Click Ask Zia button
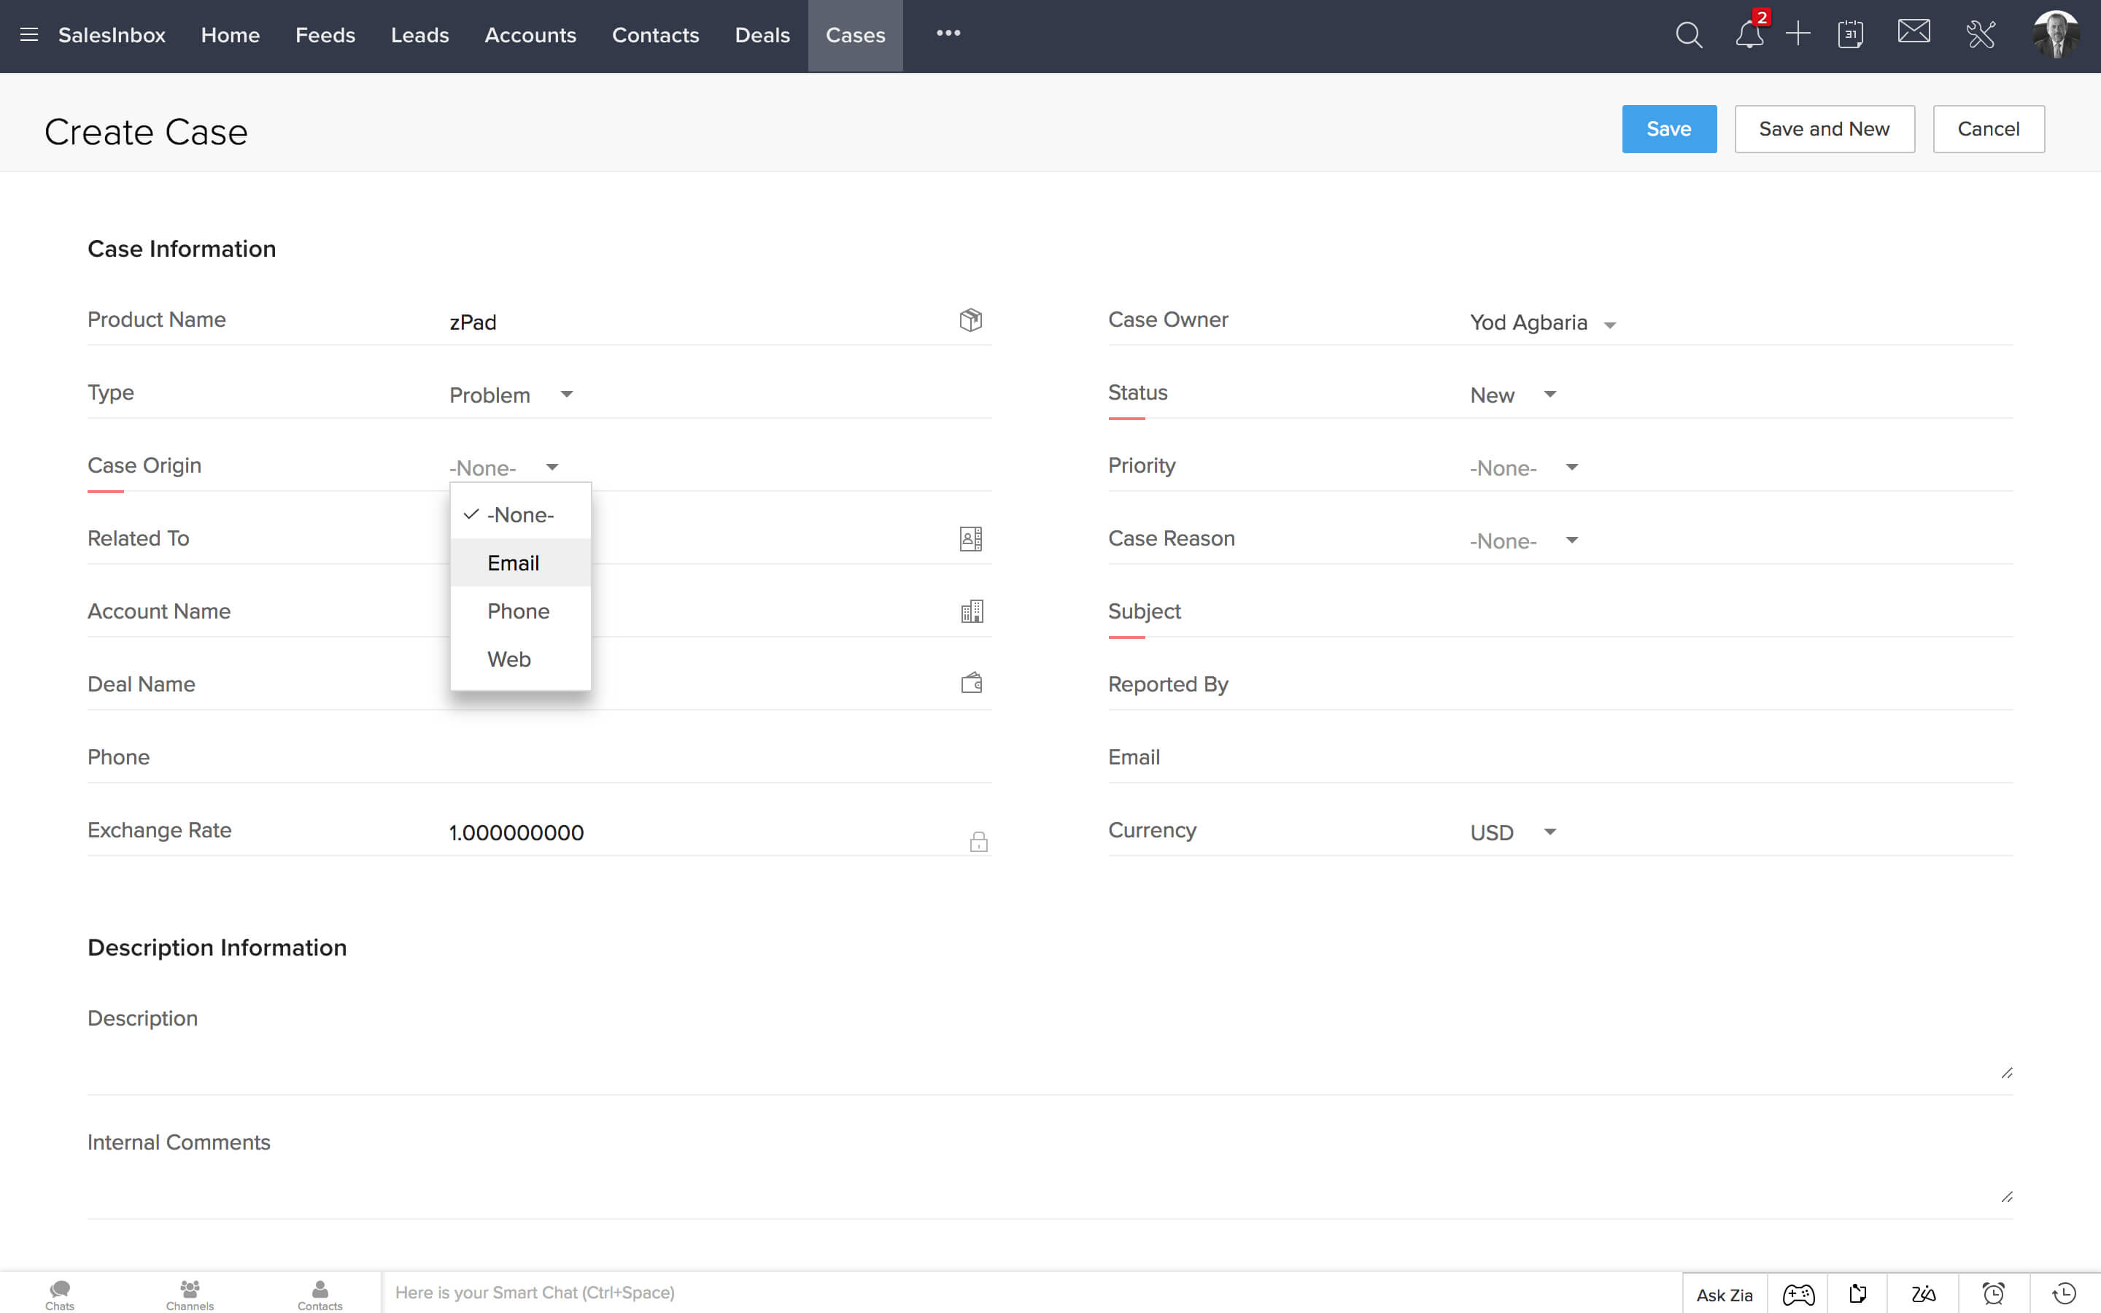 [1725, 1295]
